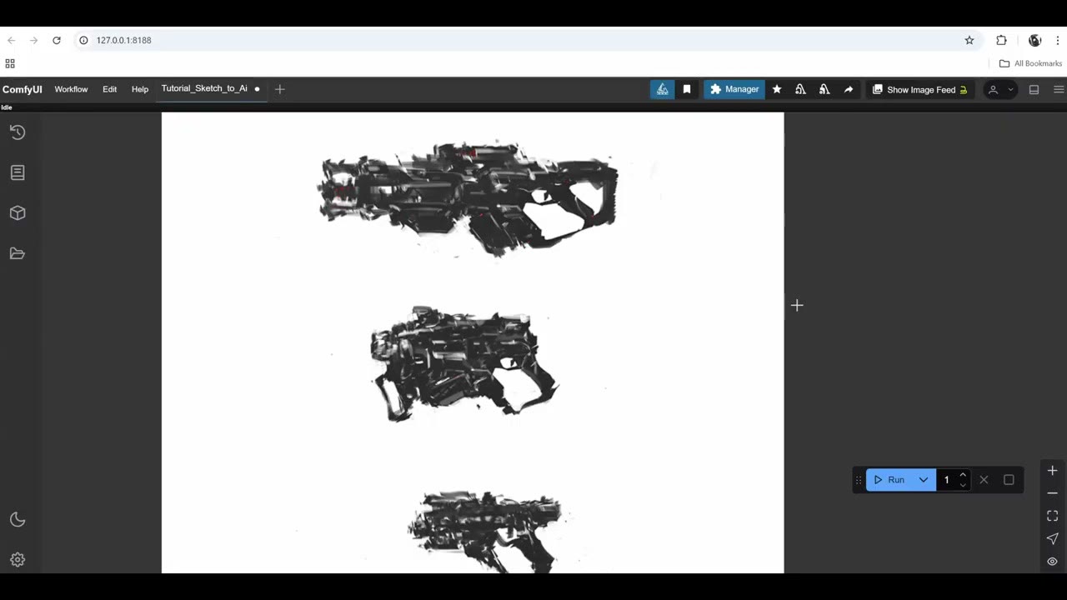The height and width of the screenshot is (600, 1067).
Task: Run the workflow queue
Action: tap(889, 480)
